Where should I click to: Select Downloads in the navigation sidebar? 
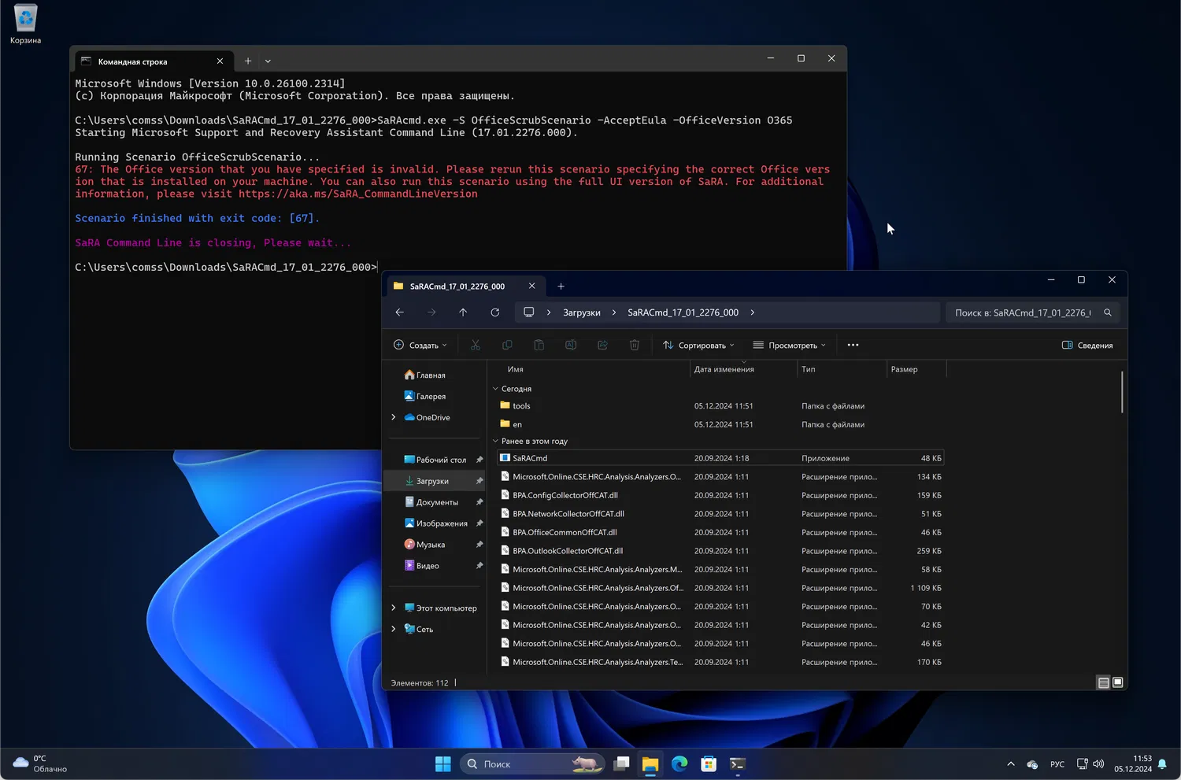(x=432, y=481)
